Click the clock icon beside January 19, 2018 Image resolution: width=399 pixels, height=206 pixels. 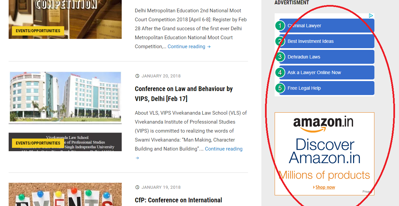[137, 187]
